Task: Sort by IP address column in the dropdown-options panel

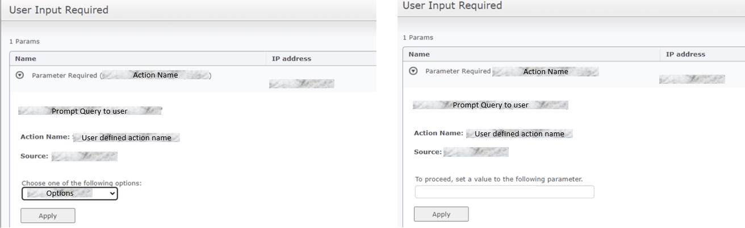Action: point(291,58)
